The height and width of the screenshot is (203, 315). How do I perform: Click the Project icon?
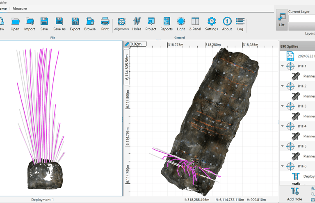pos(151,24)
